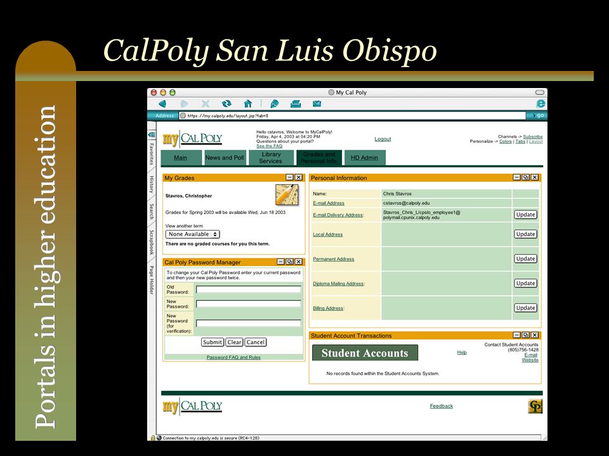Switch to News and Poll tab
609x456 pixels.
coord(225,158)
